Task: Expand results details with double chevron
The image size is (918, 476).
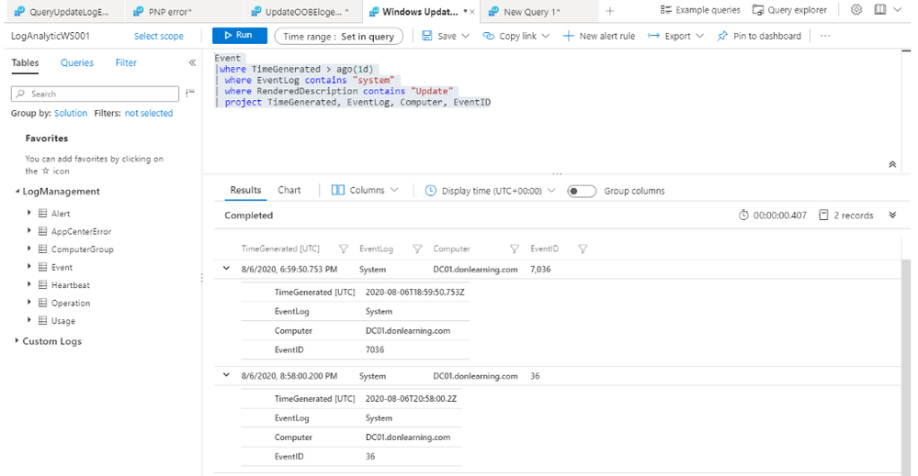Action: click(892, 215)
